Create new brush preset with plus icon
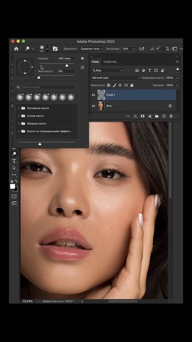 [x=83, y=67]
